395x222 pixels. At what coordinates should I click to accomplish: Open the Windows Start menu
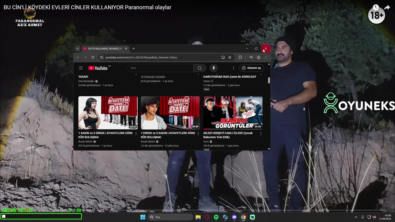(x=143, y=217)
